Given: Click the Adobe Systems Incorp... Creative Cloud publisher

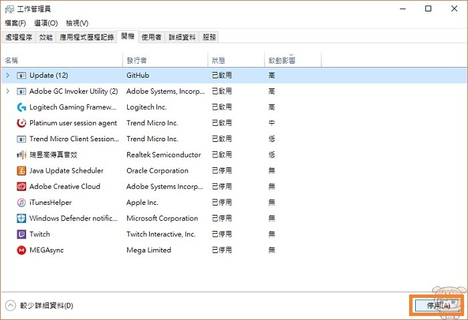Looking at the screenshot, I should [x=164, y=186].
